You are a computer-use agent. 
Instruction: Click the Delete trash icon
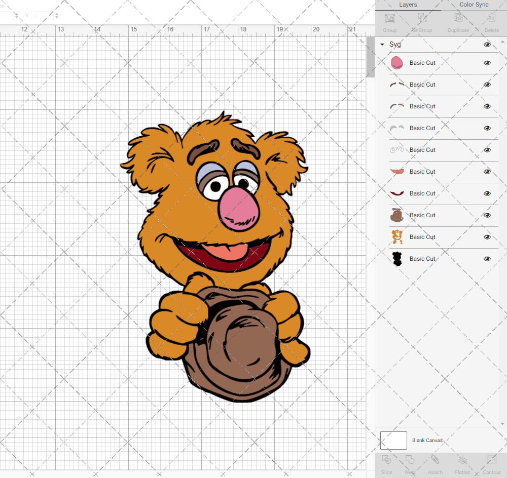click(x=492, y=18)
